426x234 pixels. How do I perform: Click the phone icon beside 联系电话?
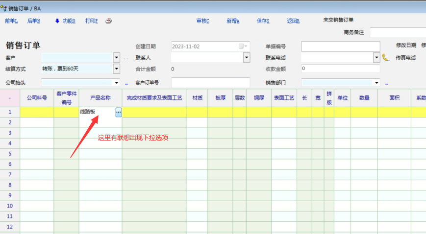coord(385,57)
